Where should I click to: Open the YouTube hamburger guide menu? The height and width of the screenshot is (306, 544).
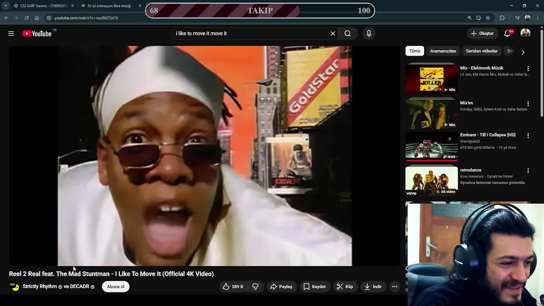(x=11, y=34)
